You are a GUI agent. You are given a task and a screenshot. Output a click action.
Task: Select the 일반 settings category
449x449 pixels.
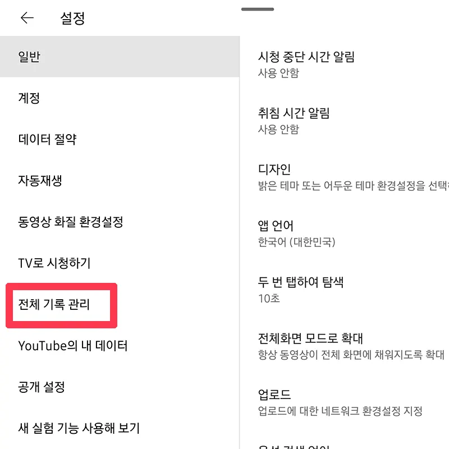(x=120, y=57)
